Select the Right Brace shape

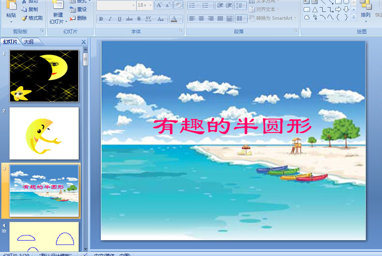click(346, 17)
